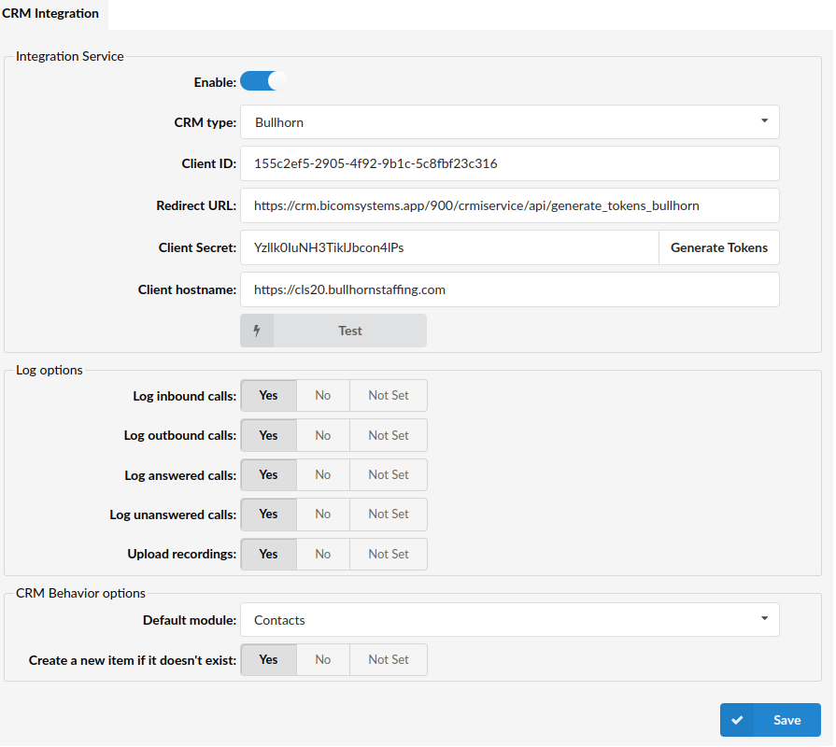The height and width of the screenshot is (747, 836).
Task: Select the Client Secret input field
Action: [450, 247]
